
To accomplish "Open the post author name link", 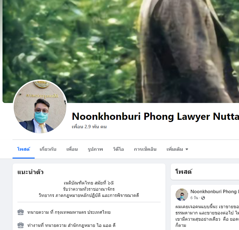I will (215, 192).
